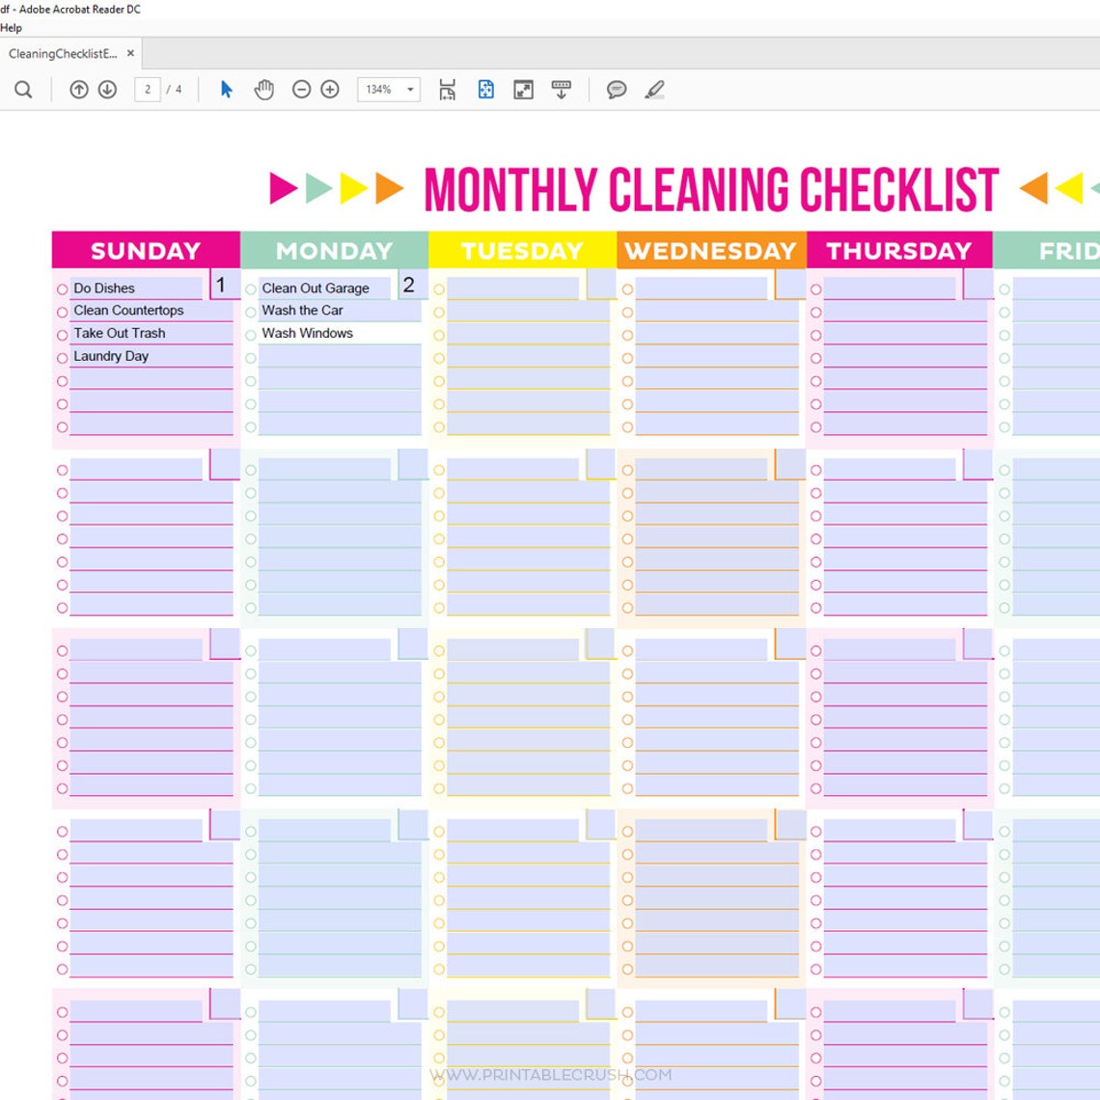Screen dimensions: 1100x1100
Task: Check off the Laundry Day task
Action: (x=62, y=356)
